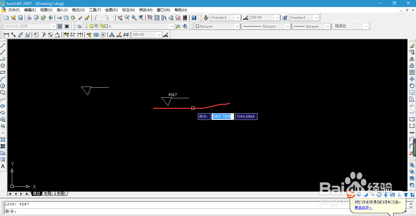Click the Rotate tool

point(412,86)
